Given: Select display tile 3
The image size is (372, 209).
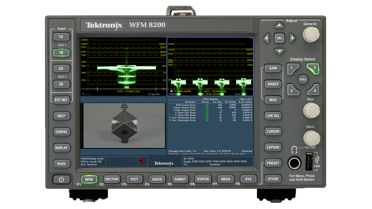Looking at the screenshot, I should (293, 89).
